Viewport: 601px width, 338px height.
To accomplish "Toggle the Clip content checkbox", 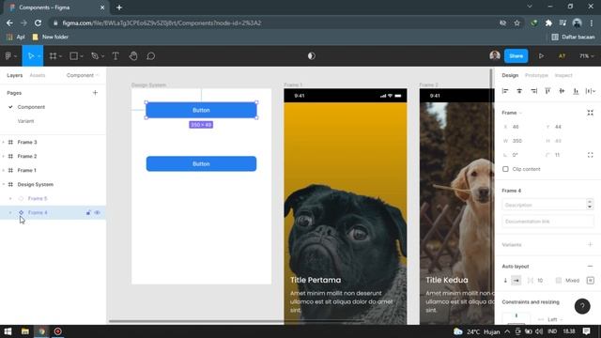I will (x=505, y=169).
